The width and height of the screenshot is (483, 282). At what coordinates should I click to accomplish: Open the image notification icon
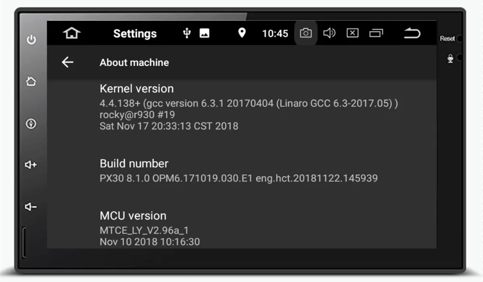(204, 33)
